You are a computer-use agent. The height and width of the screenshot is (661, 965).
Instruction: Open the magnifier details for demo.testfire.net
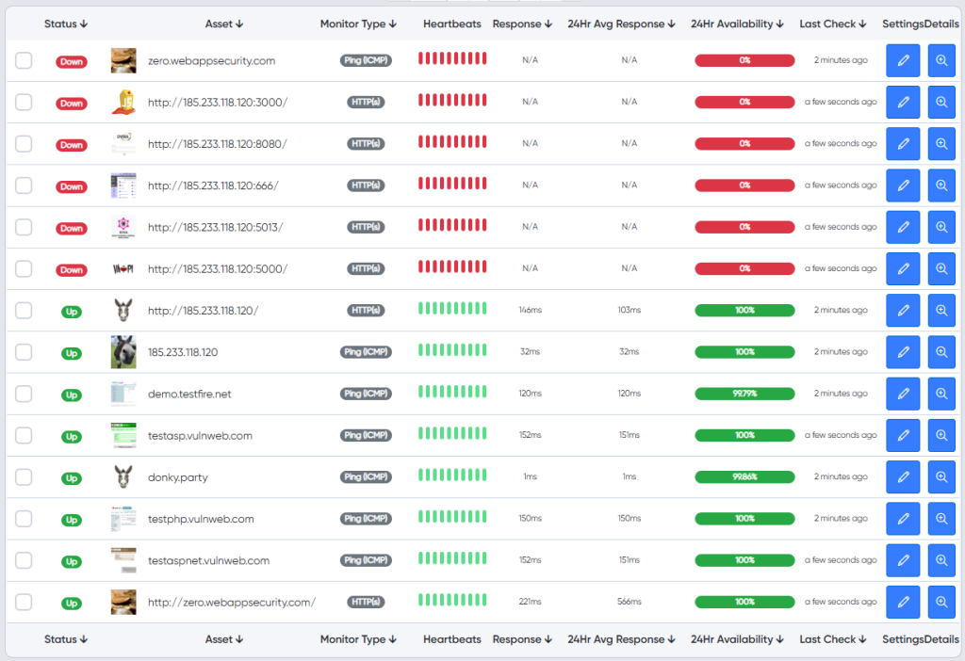pos(941,394)
